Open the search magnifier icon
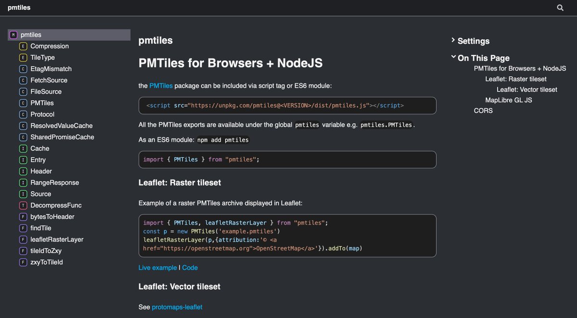This screenshot has width=577, height=318. tap(560, 8)
